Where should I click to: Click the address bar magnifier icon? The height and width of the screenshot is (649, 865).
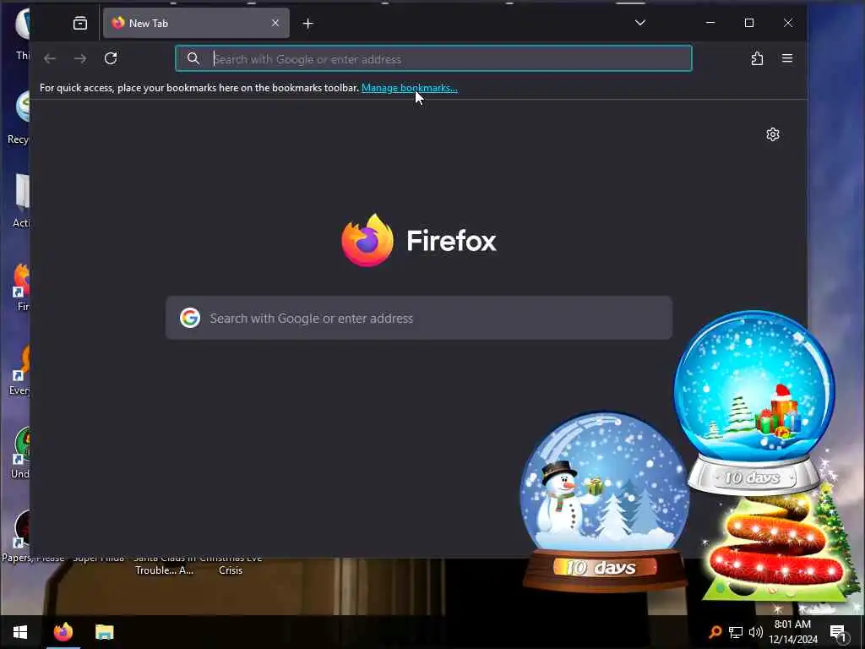(193, 58)
